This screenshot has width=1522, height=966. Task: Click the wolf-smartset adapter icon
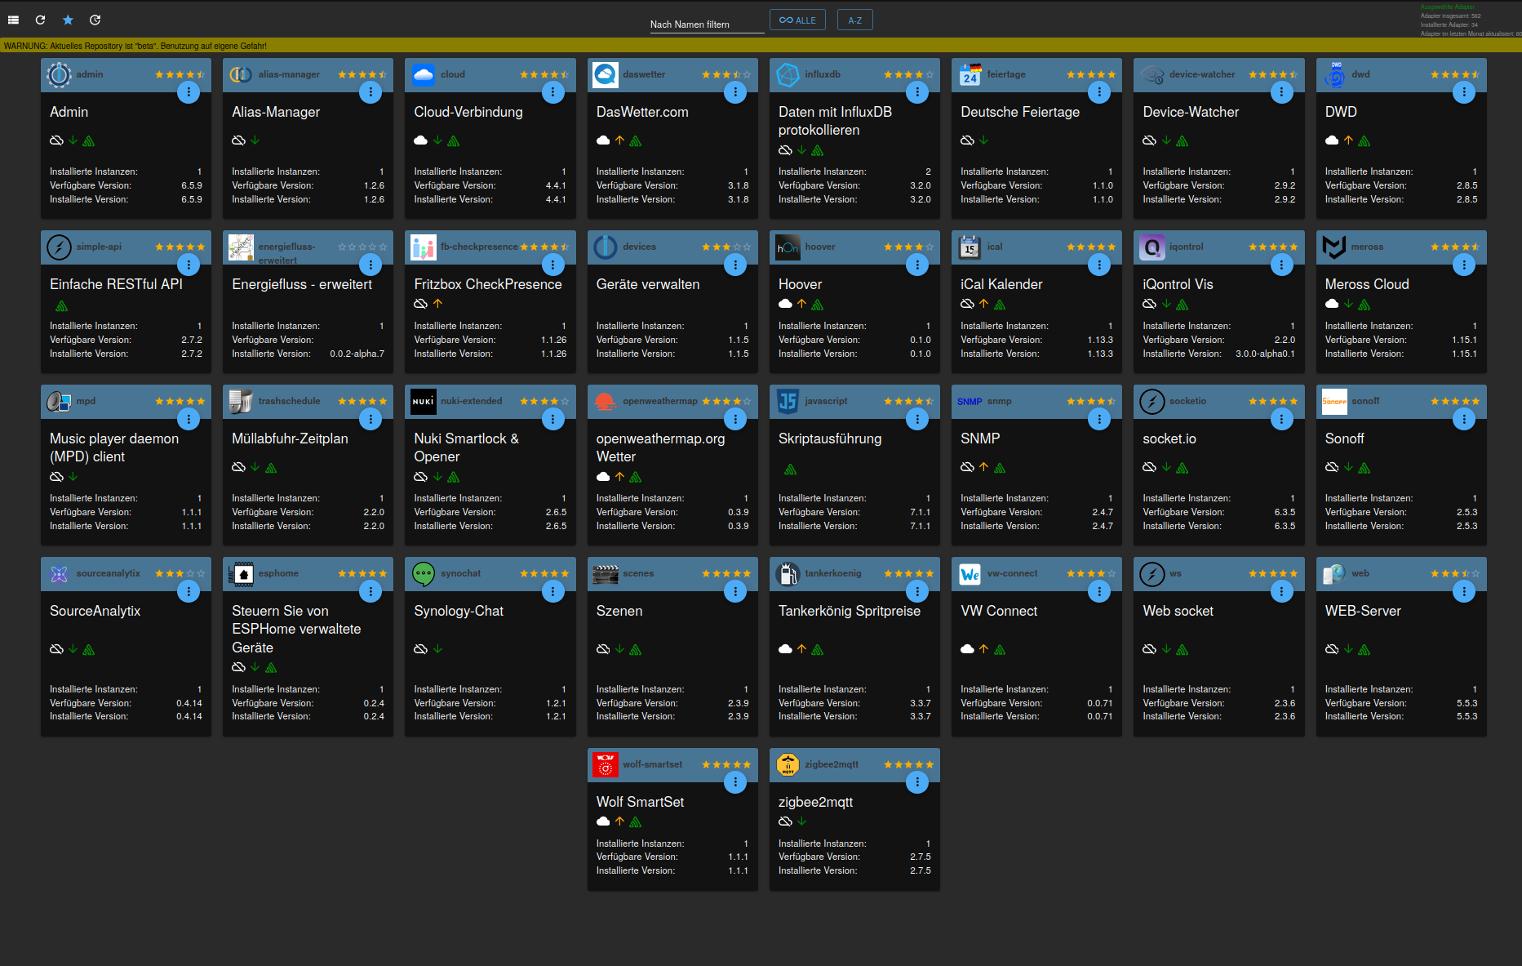(x=606, y=764)
